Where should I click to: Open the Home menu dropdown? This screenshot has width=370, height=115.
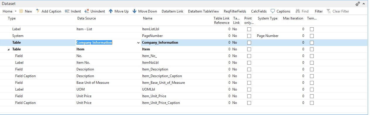[x=9, y=11]
